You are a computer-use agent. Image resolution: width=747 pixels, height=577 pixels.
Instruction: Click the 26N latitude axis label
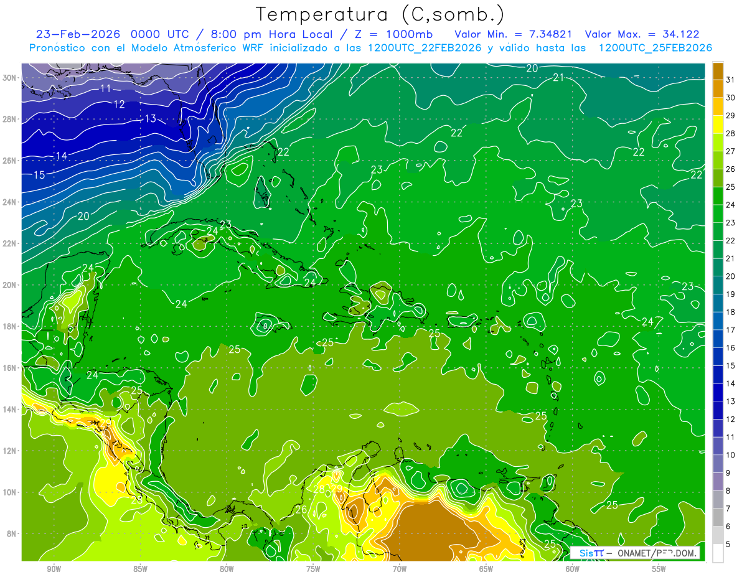click(11, 161)
